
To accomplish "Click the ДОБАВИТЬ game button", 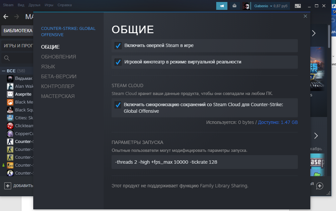I will pos(18,186).
